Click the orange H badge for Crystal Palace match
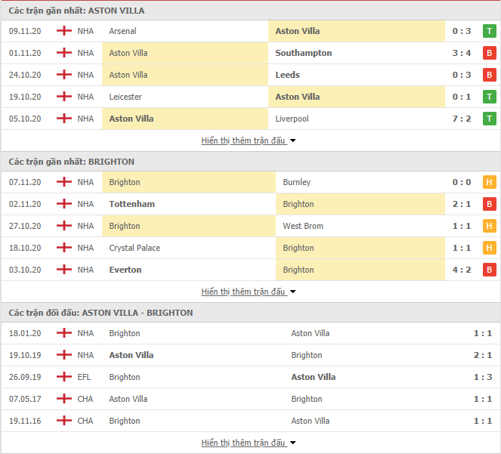This screenshot has height=454, width=501. [x=489, y=248]
